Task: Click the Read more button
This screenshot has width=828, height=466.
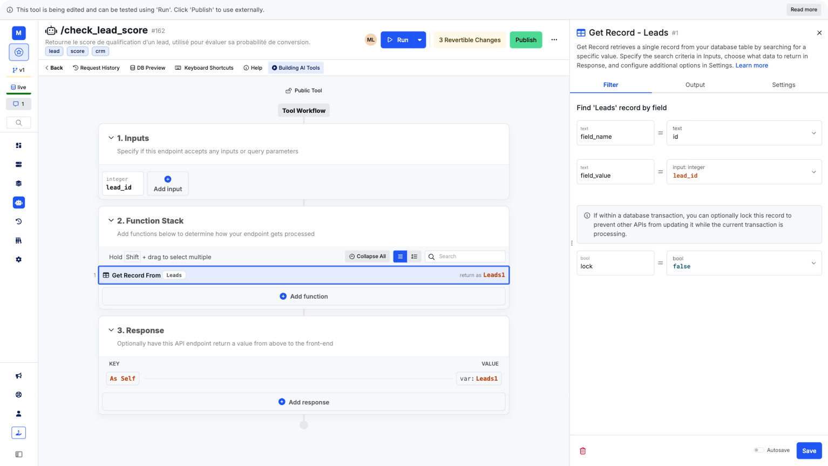Action: 804,10
